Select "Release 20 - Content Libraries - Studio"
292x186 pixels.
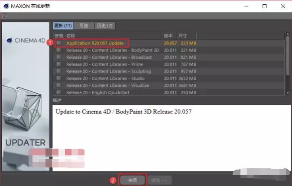click(x=105, y=79)
